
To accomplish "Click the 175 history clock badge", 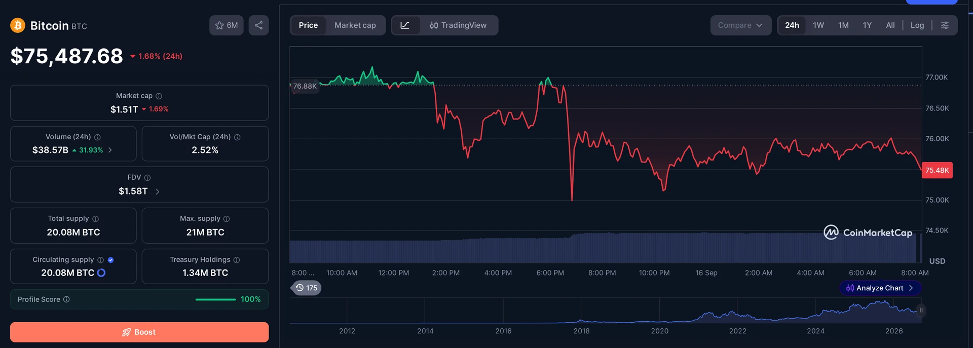I will coord(307,288).
